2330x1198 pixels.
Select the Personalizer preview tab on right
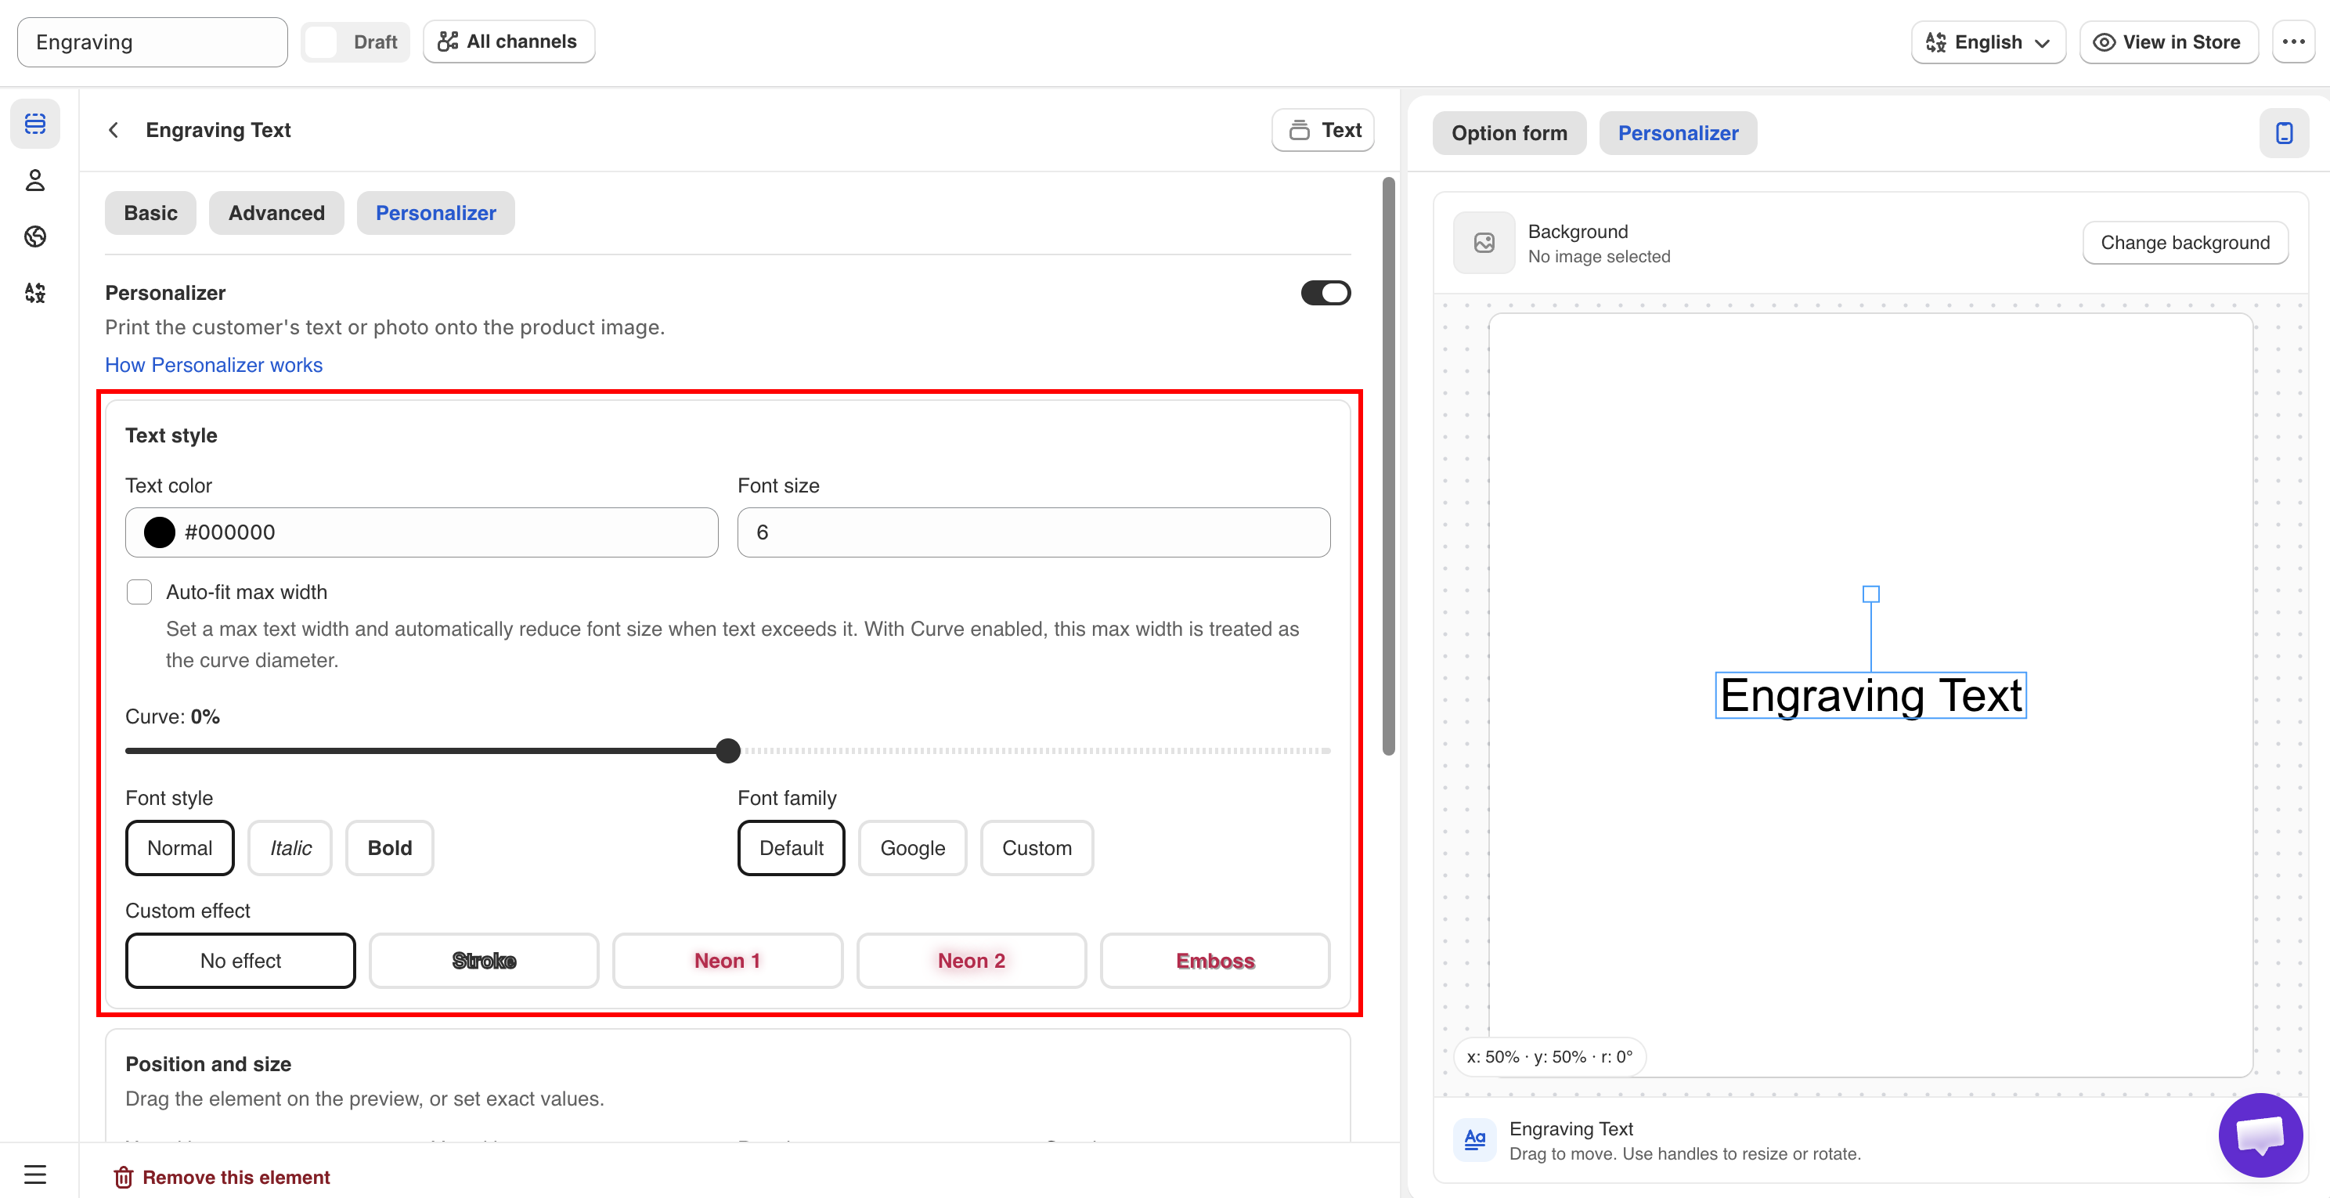1678,133
